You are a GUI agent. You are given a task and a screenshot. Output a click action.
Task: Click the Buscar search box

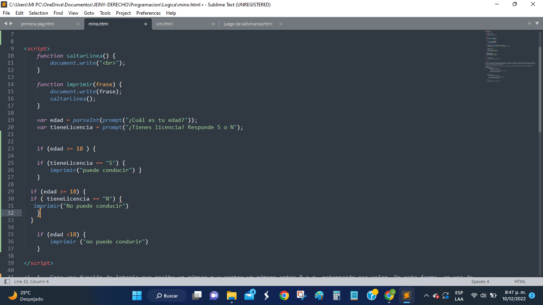tap(167, 295)
